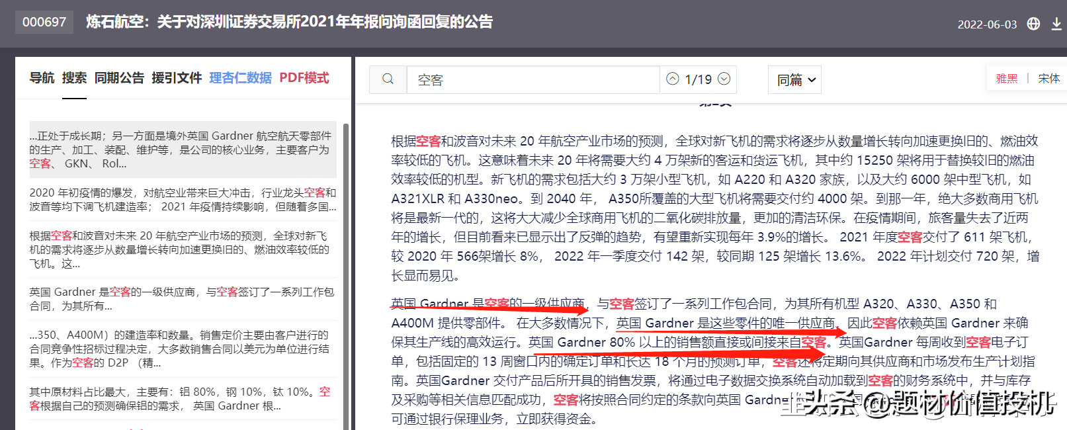The image size is (1067, 430).
Task: Click document paragraph starting 根据空客和波音
Action: coord(715,208)
